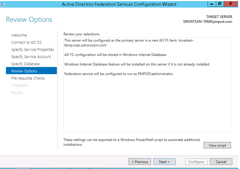Click the Results step in sidebar
Viewport: 240px width, 169px height.
17,93
